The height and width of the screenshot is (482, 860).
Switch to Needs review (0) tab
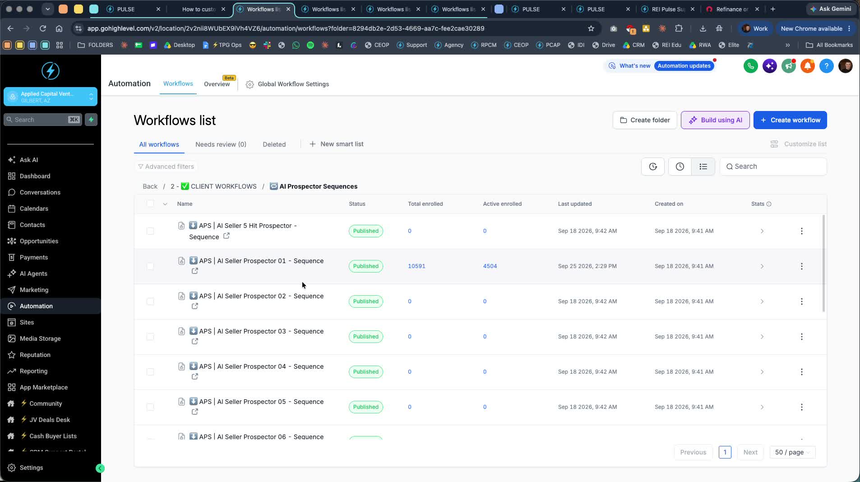(221, 144)
